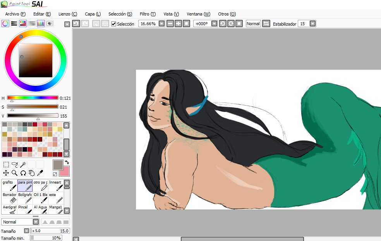The width and height of the screenshot is (381, 241).
Task: Toggle the RGB slider panel
Action: [x=14, y=24]
